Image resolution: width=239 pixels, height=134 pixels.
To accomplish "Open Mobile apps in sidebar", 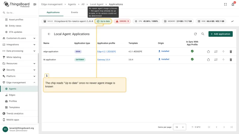I will pos(19,120).
